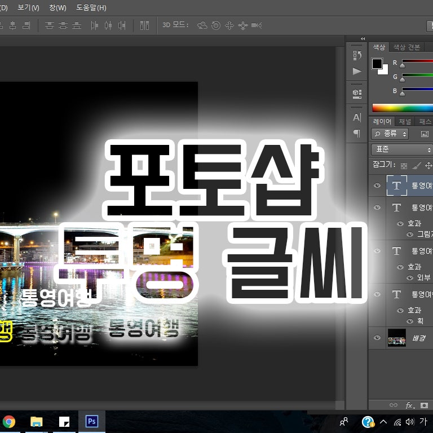Switch to the 패스 tab
Image resolution: width=433 pixels, height=433 pixels.
[425, 122]
